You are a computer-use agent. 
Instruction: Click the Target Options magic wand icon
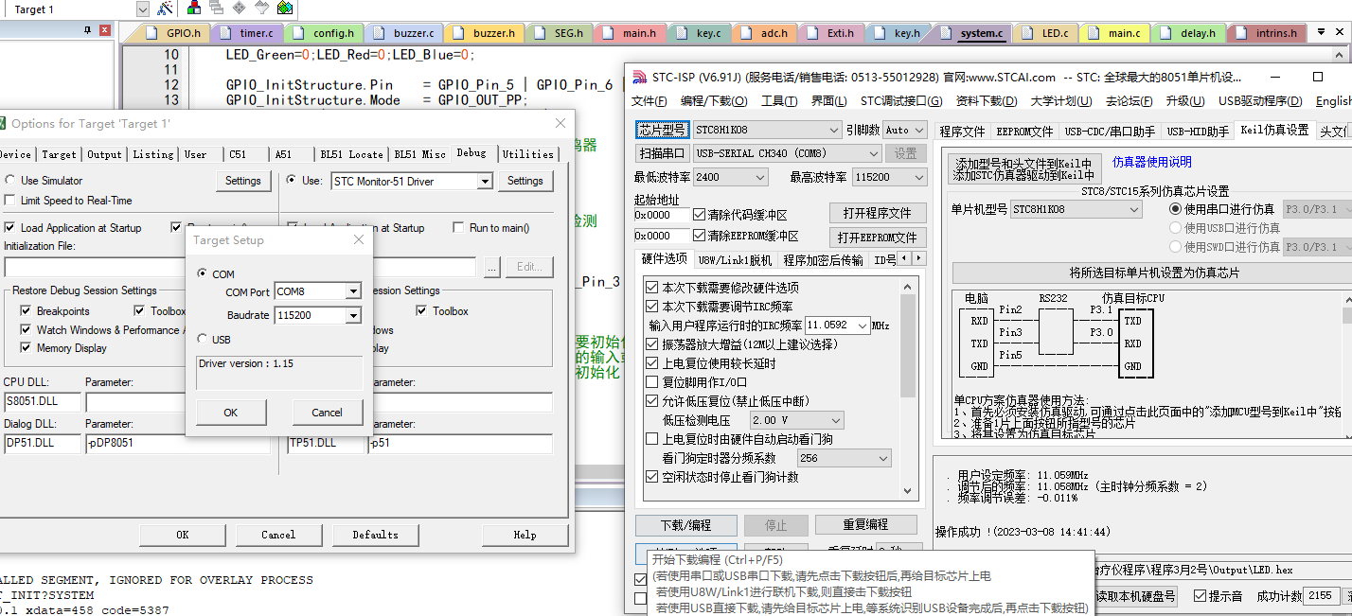[x=165, y=9]
